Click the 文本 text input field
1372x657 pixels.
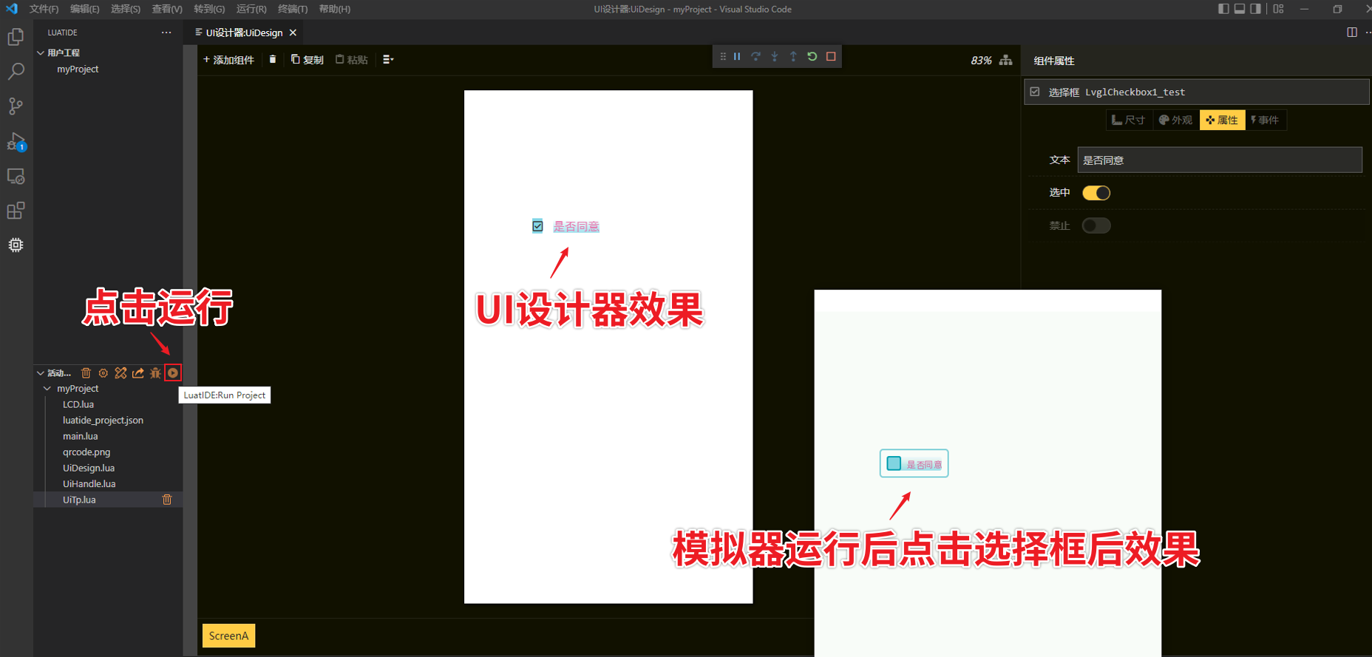(1219, 160)
